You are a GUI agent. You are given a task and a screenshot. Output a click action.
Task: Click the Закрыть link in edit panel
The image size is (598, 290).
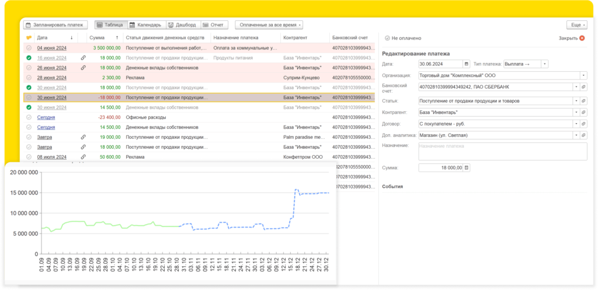568,38
